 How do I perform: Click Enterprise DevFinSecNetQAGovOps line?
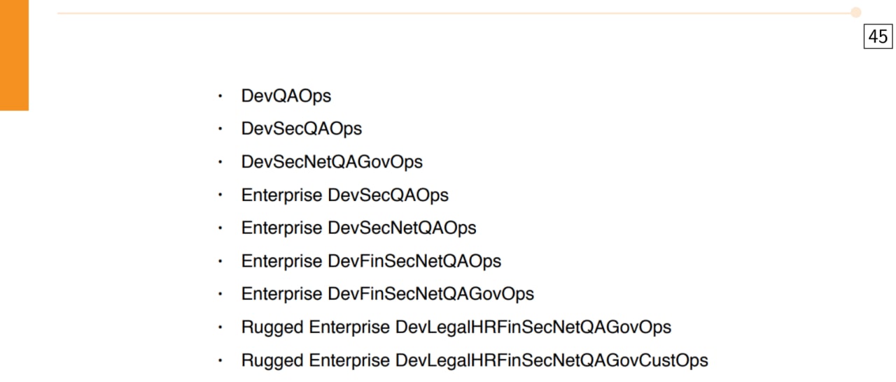point(387,294)
